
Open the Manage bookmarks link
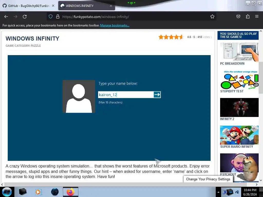pos(115,25)
